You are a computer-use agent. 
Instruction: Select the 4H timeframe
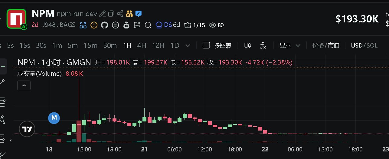pyautogui.click(x=142, y=45)
